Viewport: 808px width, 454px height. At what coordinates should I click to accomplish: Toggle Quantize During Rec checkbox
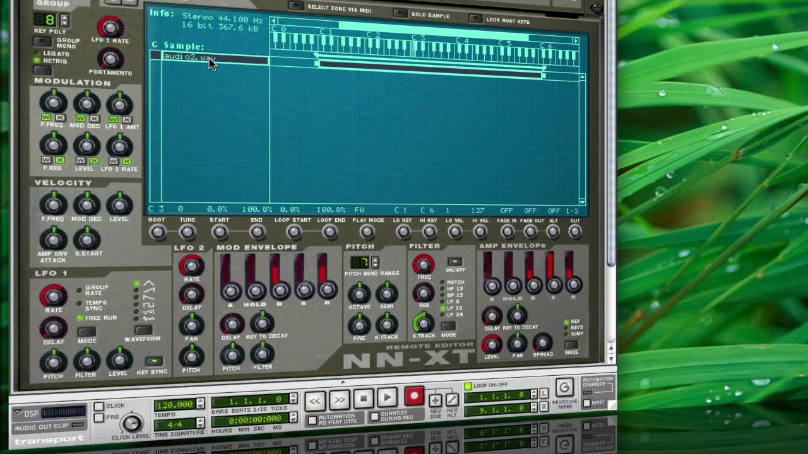(x=375, y=417)
